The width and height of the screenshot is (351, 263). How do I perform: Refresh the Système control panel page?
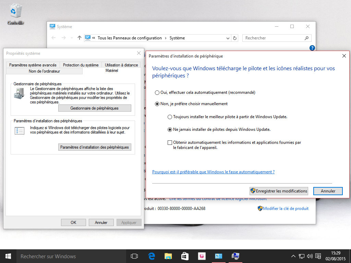coord(235,38)
